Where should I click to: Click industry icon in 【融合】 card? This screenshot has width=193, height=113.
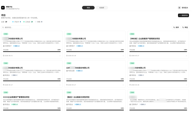coord(67,104)
